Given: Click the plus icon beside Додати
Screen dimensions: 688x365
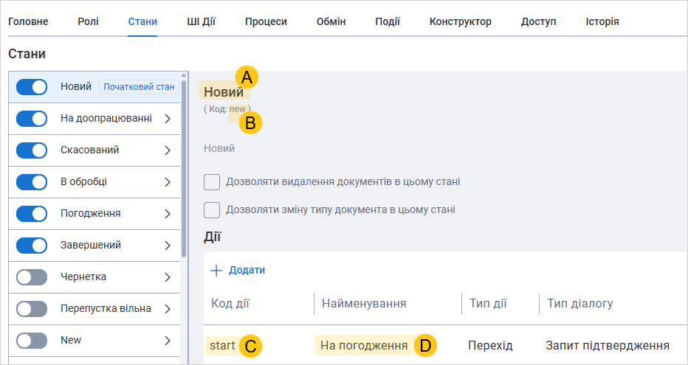Looking at the screenshot, I should [217, 271].
